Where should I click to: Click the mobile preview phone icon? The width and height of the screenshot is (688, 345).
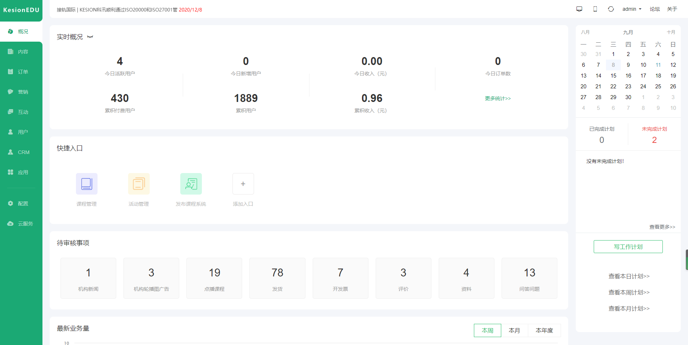coord(595,9)
